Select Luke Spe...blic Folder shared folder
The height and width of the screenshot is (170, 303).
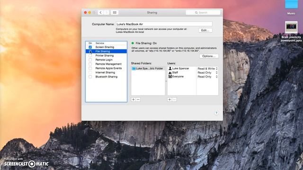point(148,68)
